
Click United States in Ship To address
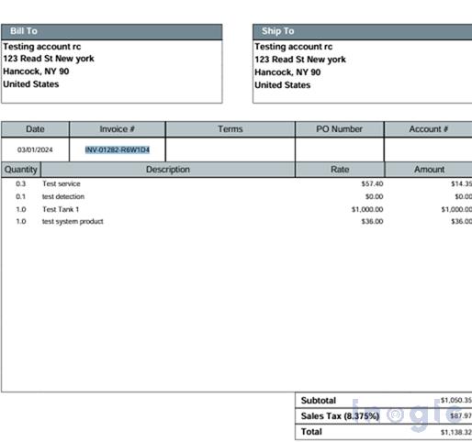coord(283,85)
